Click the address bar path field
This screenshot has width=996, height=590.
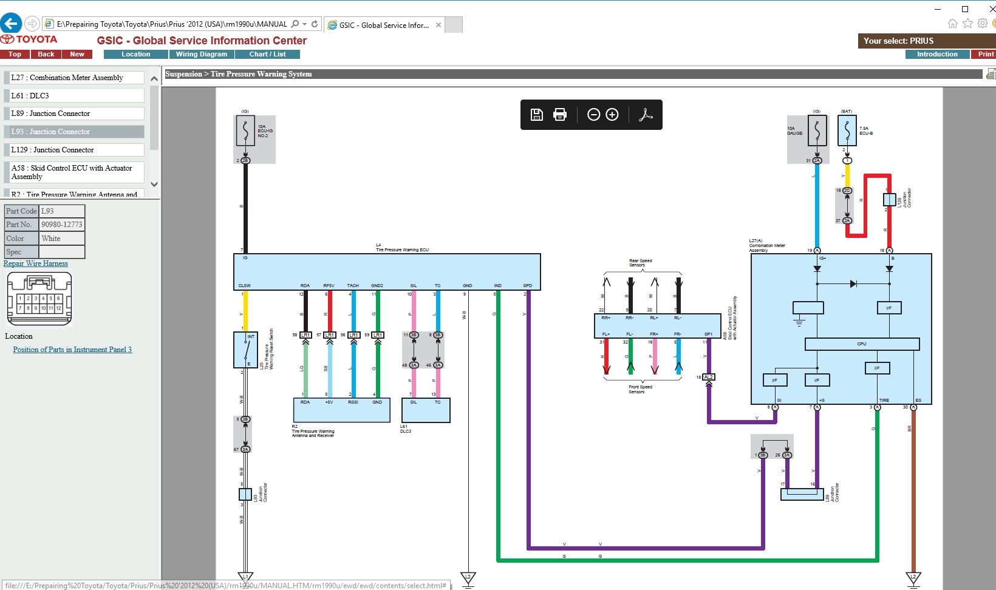click(172, 24)
